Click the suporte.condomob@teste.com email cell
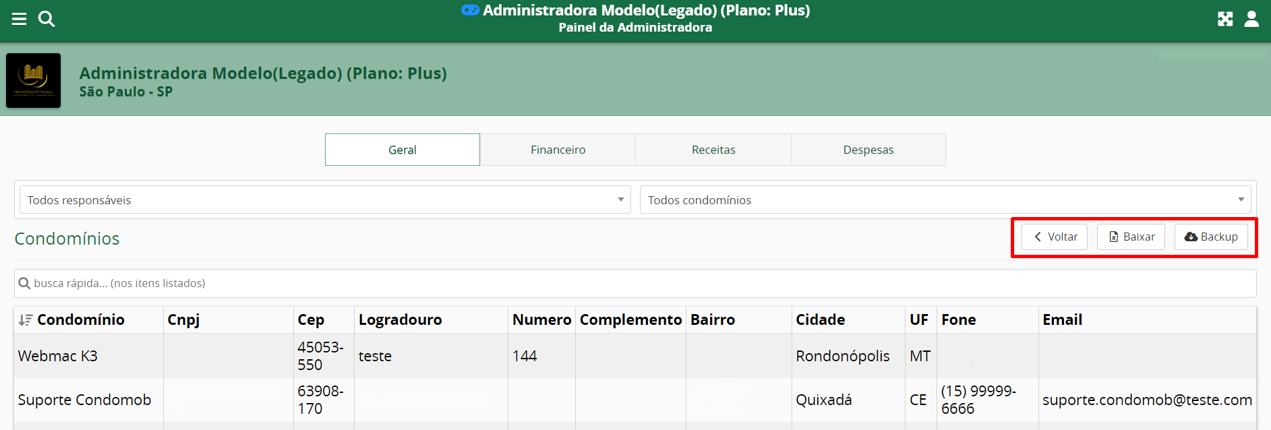 coord(1147,400)
